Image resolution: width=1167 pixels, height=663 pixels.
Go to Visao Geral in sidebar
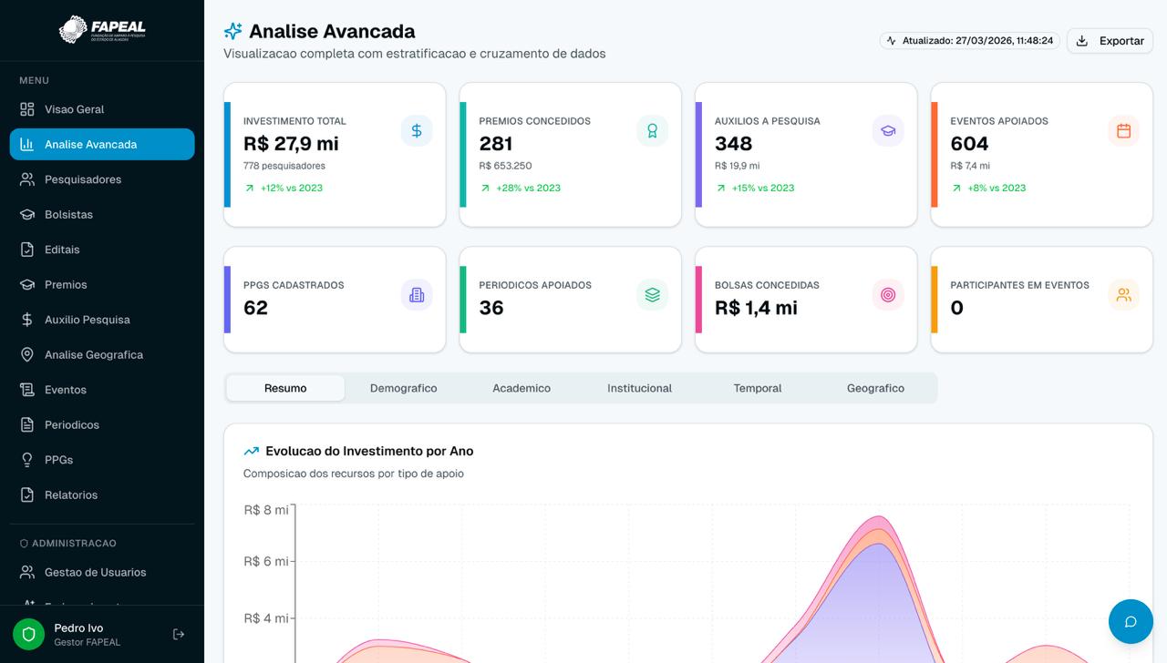[x=74, y=109]
